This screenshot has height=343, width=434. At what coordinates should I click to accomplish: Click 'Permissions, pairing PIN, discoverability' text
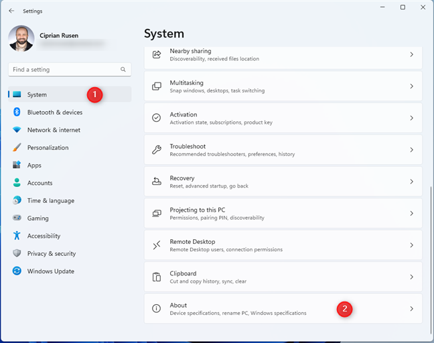[217, 218]
